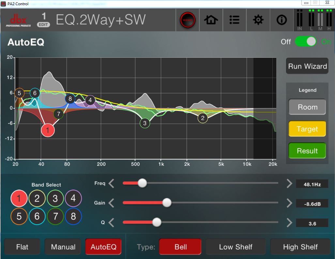Increase Q with right chevron
335x259 pixels.
click(289, 222)
